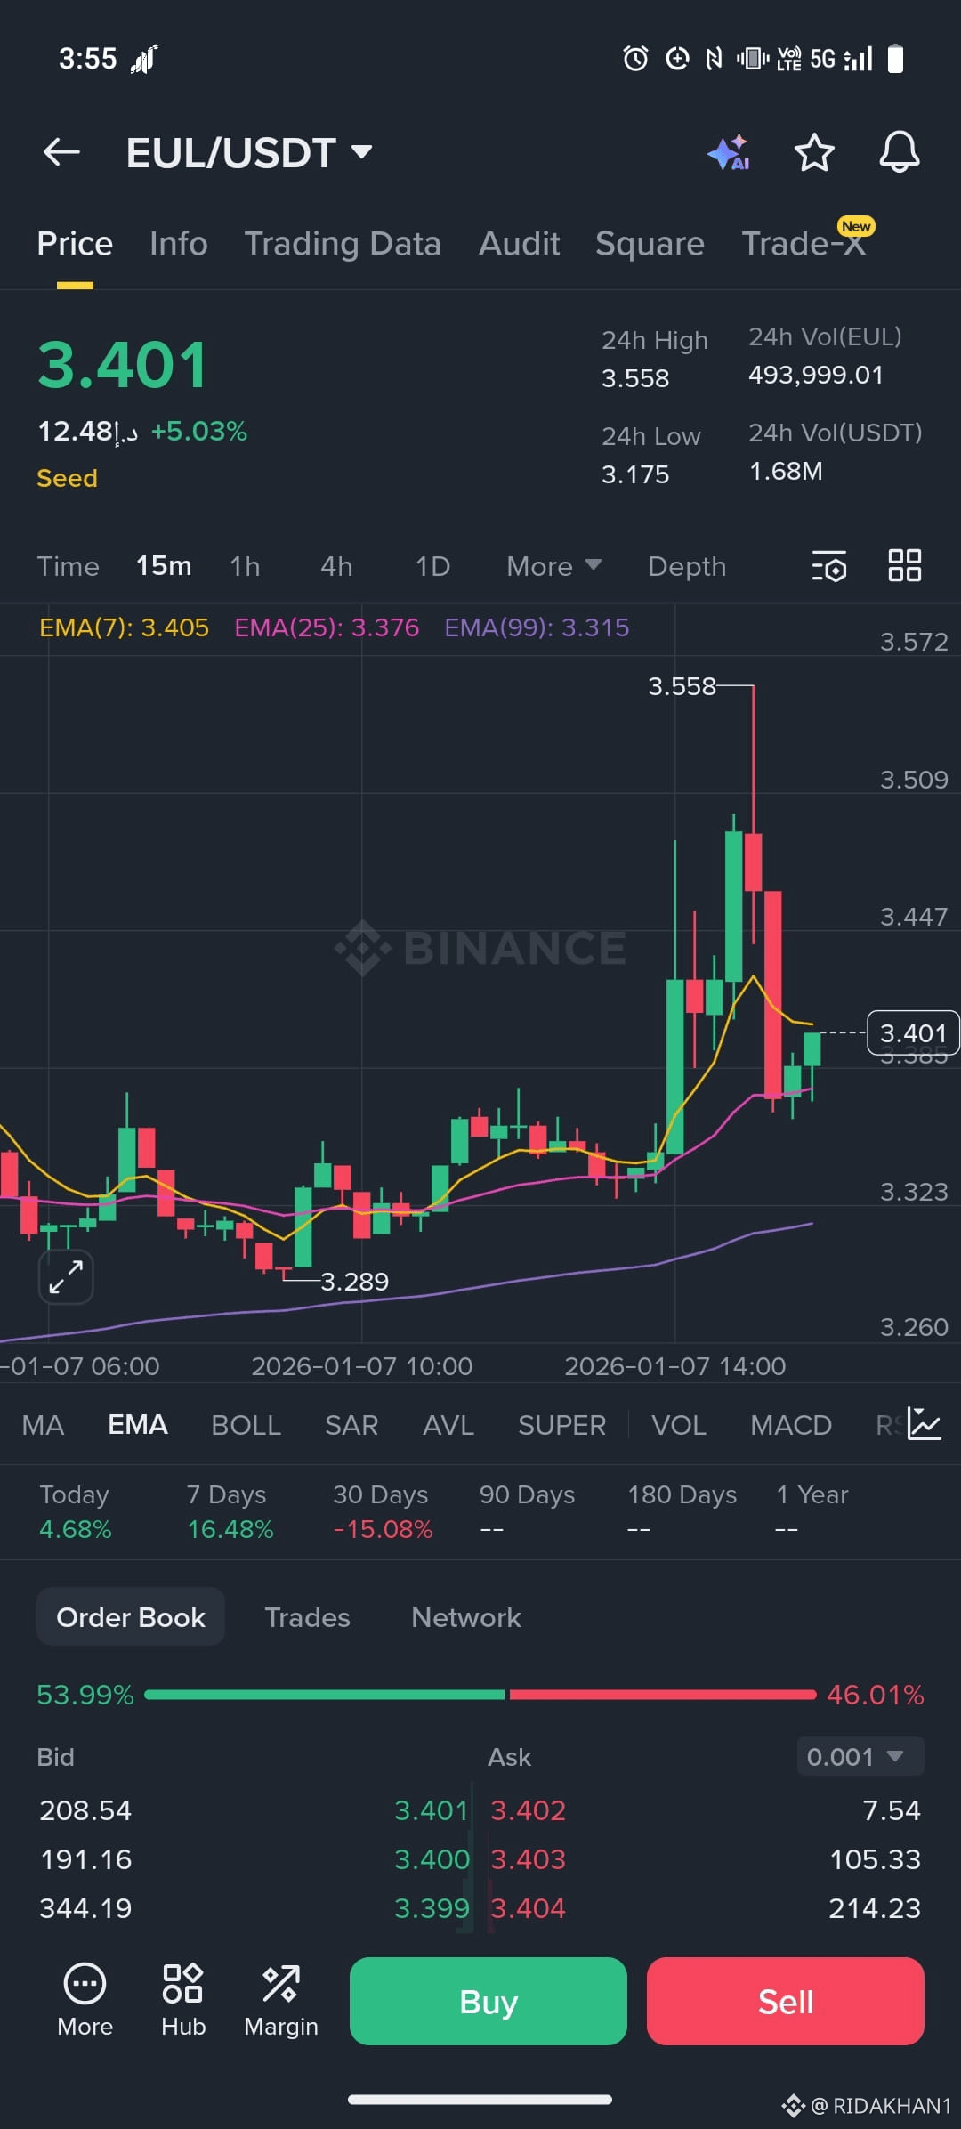Image resolution: width=961 pixels, height=2129 pixels.
Task: Tap the current price tag 3.401 on axis
Action: (913, 1032)
